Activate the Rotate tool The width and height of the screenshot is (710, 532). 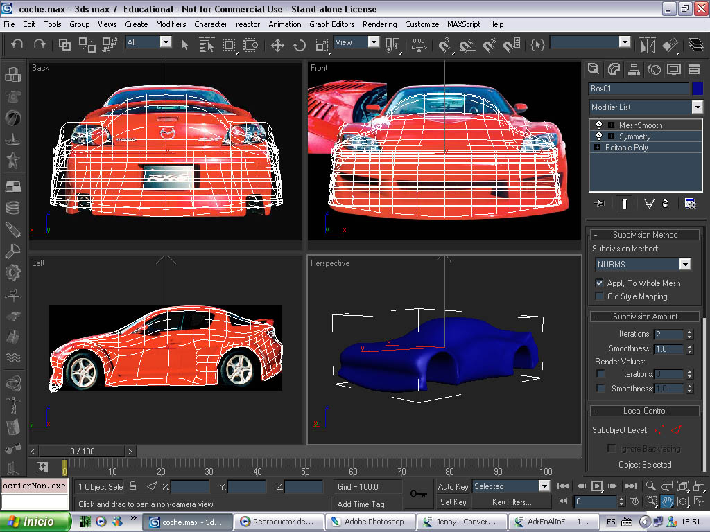click(300, 45)
